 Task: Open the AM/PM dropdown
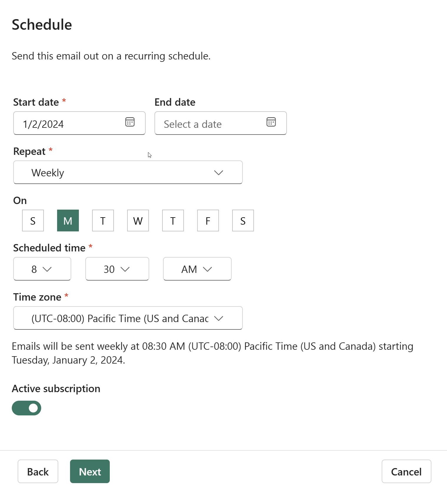coord(197,268)
